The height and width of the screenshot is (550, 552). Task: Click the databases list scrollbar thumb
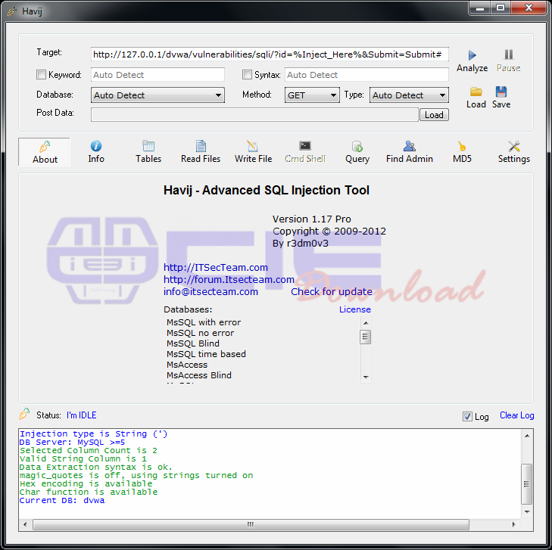(x=366, y=337)
